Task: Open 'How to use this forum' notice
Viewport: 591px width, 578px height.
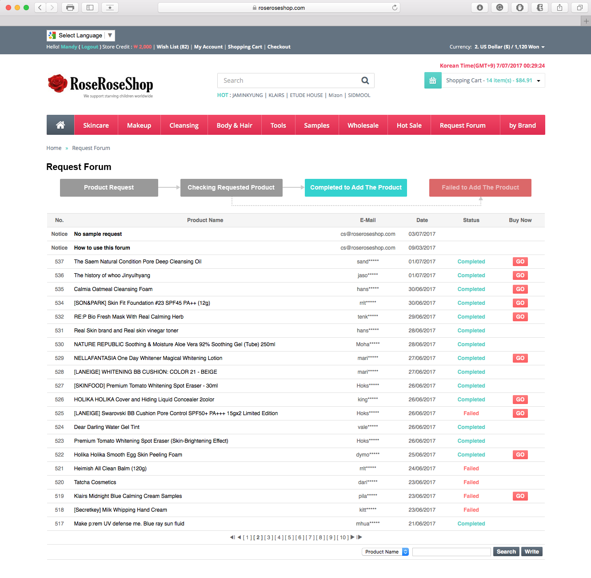Action: tap(102, 248)
